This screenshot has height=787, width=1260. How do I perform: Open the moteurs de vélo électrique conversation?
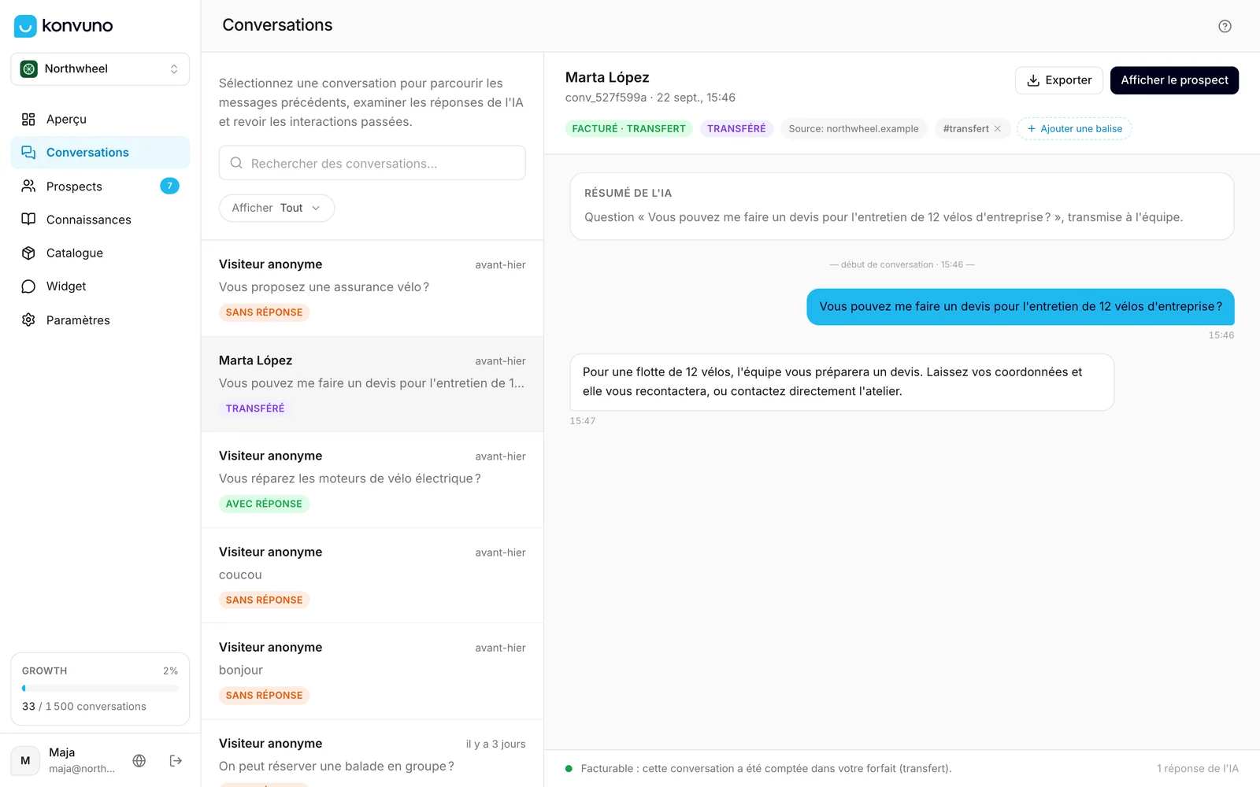pyautogui.click(x=372, y=480)
